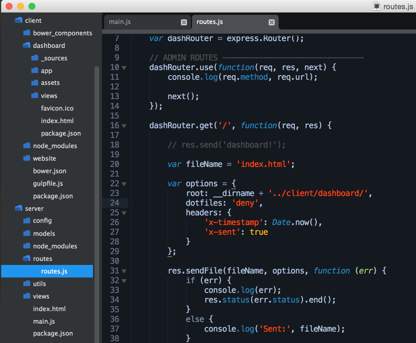Select the routes.js tab

pyautogui.click(x=235, y=22)
